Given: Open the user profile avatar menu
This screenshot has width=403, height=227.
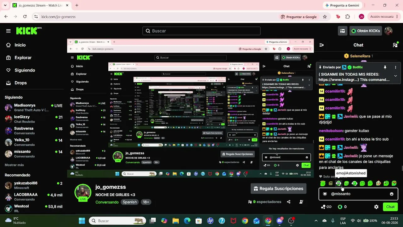Looking at the screenshot, I should pos(389,31).
